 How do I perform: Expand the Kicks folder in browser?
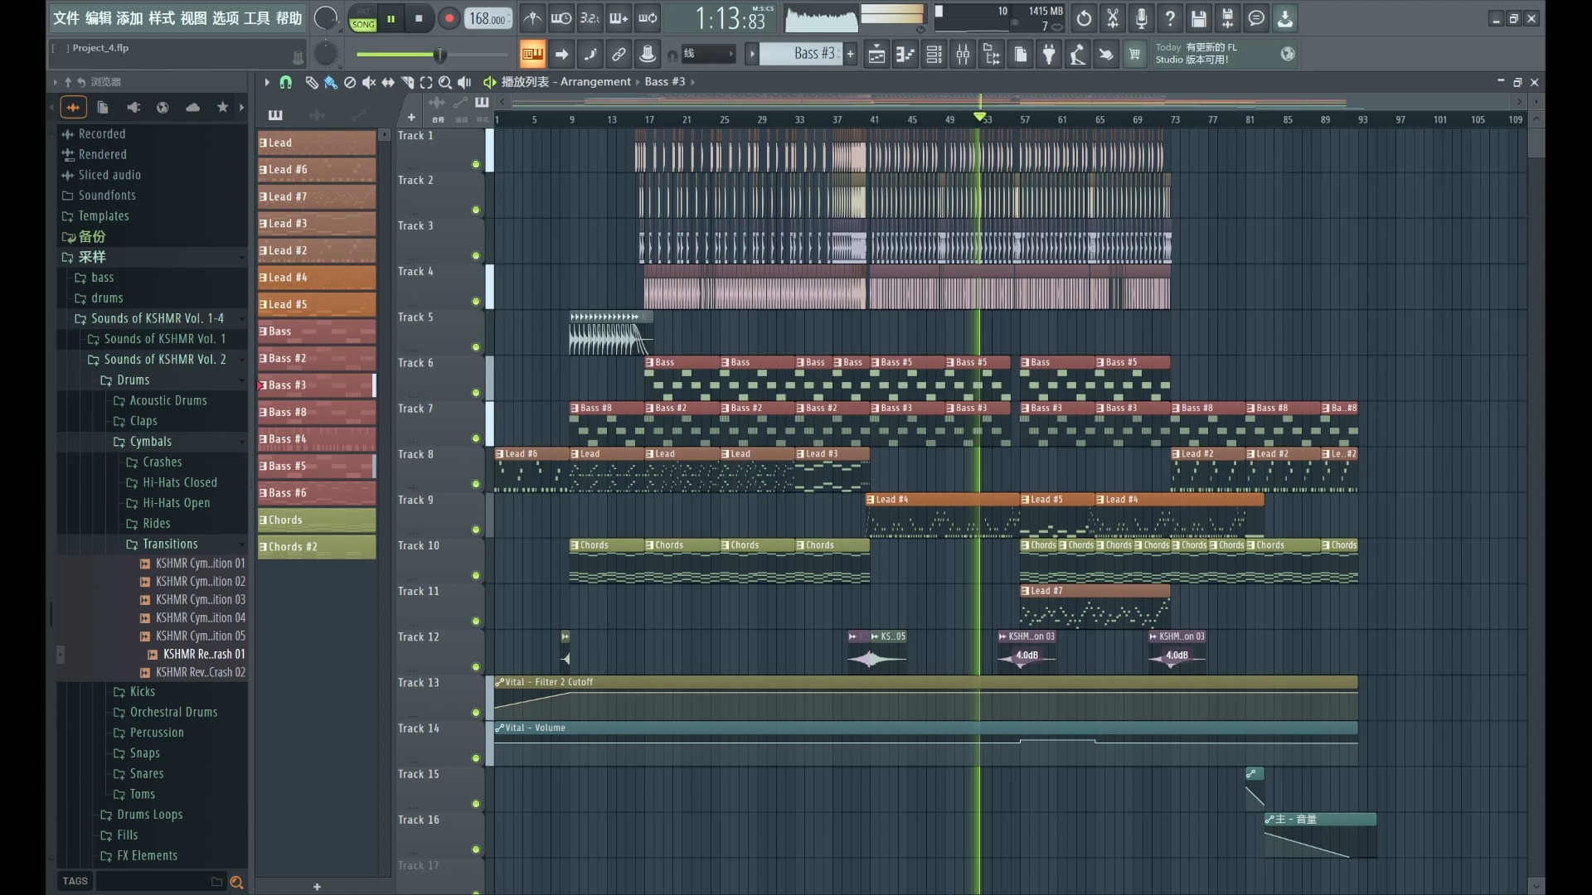tap(142, 692)
